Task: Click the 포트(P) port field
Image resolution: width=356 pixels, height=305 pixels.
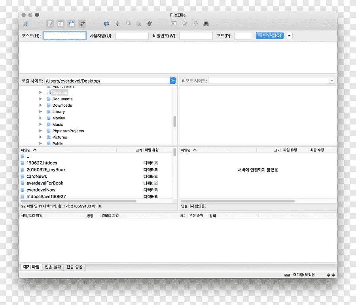Action: point(243,36)
